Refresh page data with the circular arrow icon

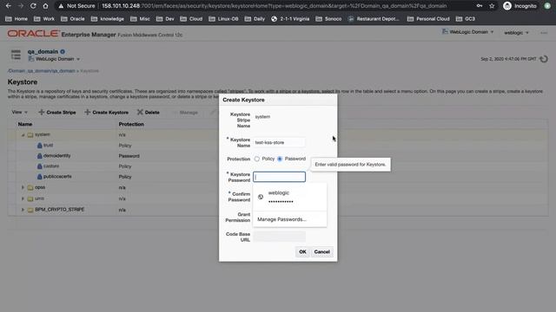[x=544, y=59]
